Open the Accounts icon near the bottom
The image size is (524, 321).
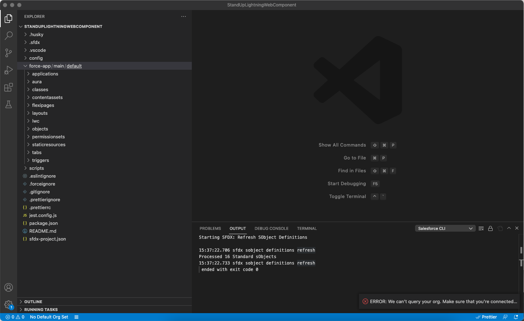pyautogui.click(x=8, y=287)
